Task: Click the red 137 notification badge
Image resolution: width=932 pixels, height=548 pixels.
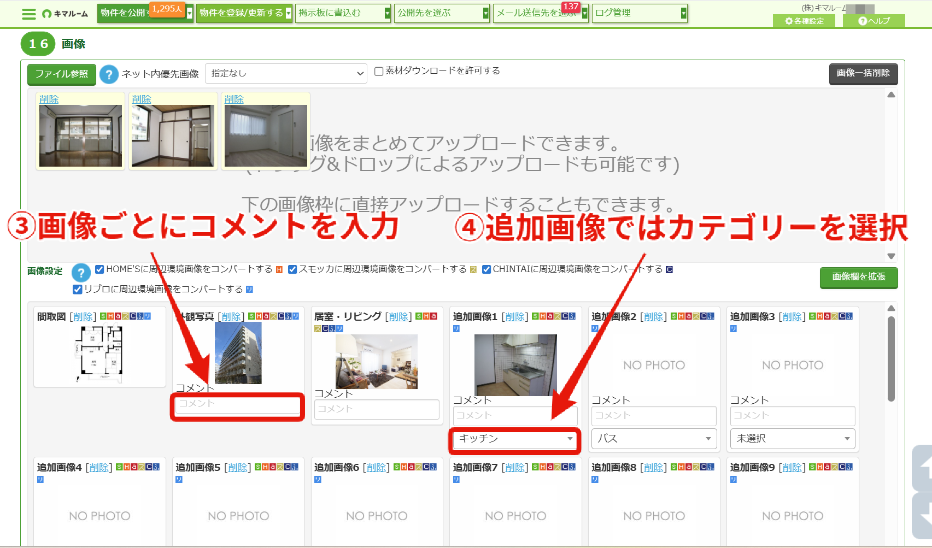Action: coord(571,7)
